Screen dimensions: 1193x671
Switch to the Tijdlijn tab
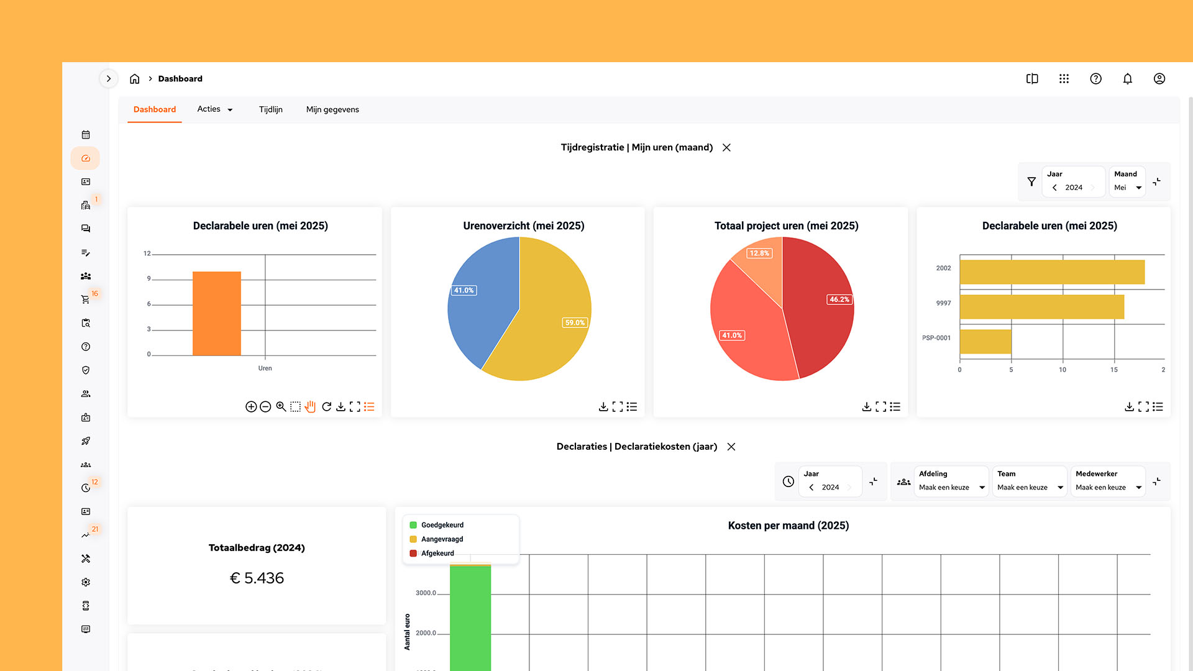tap(270, 109)
